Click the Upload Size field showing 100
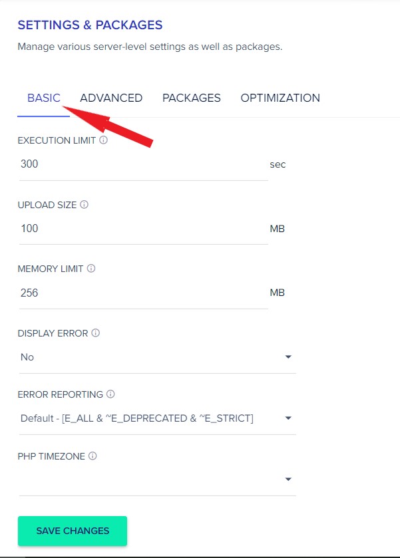The image size is (400, 558). 144,229
